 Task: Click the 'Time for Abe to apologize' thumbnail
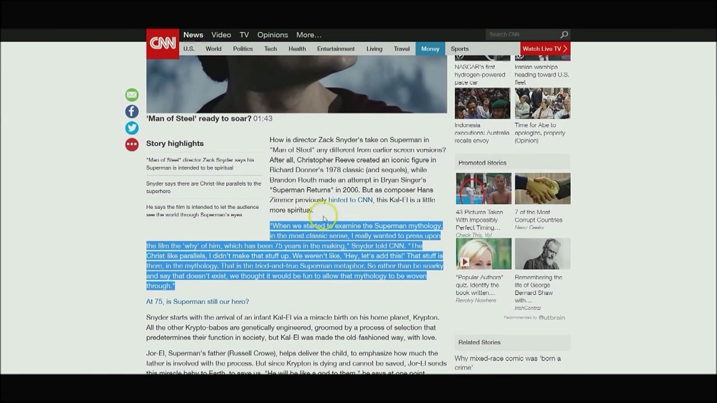tap(542, 103)
